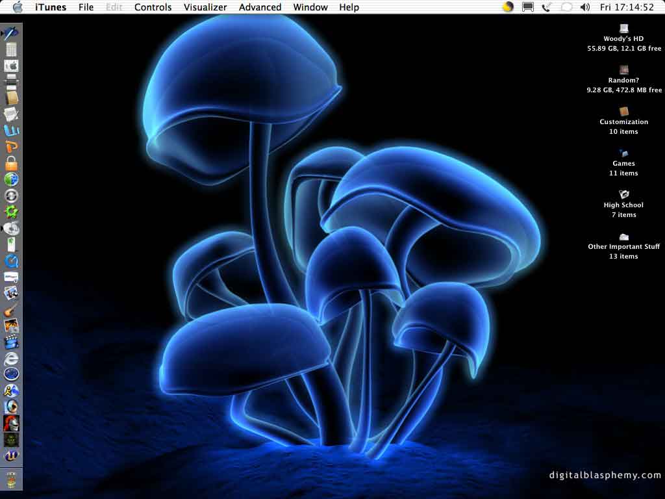This screenshot has height=499, width=665.
Task: Launch QuickTime Player from the dock
Action: tap(11, 261)
